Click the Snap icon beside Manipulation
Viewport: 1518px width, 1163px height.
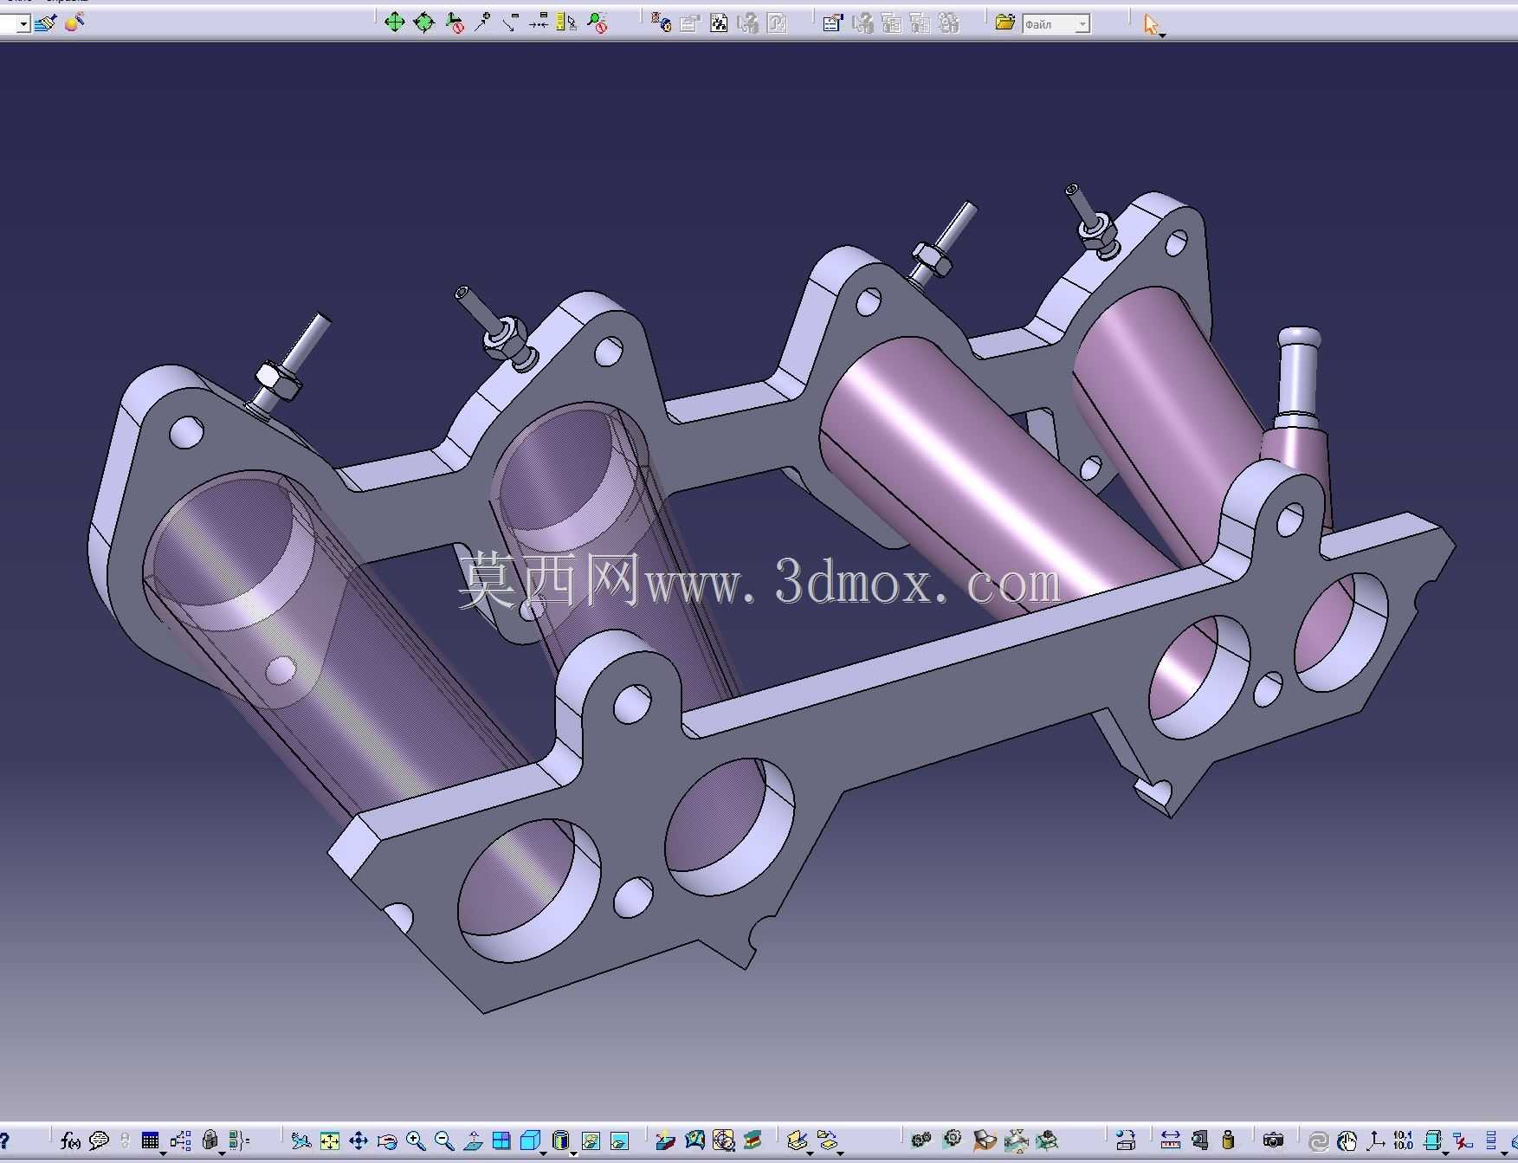click(423, 23)
